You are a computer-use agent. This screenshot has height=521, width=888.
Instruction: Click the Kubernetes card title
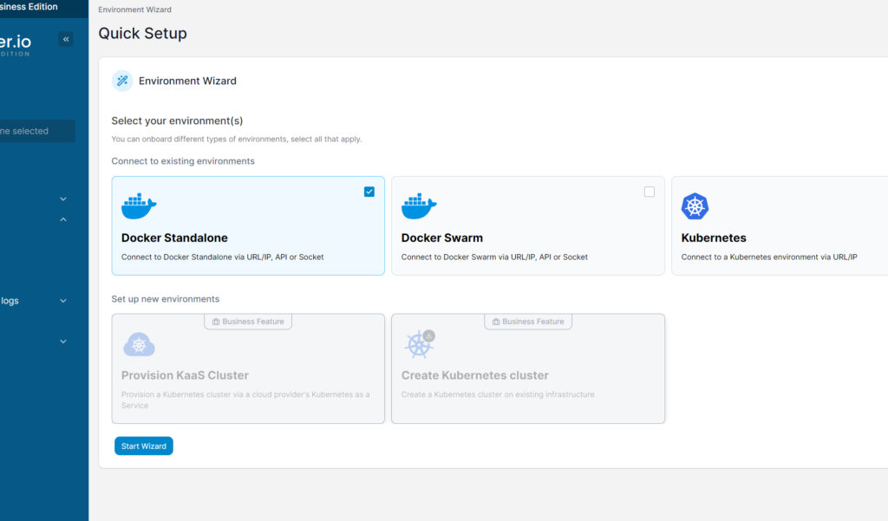714,238
